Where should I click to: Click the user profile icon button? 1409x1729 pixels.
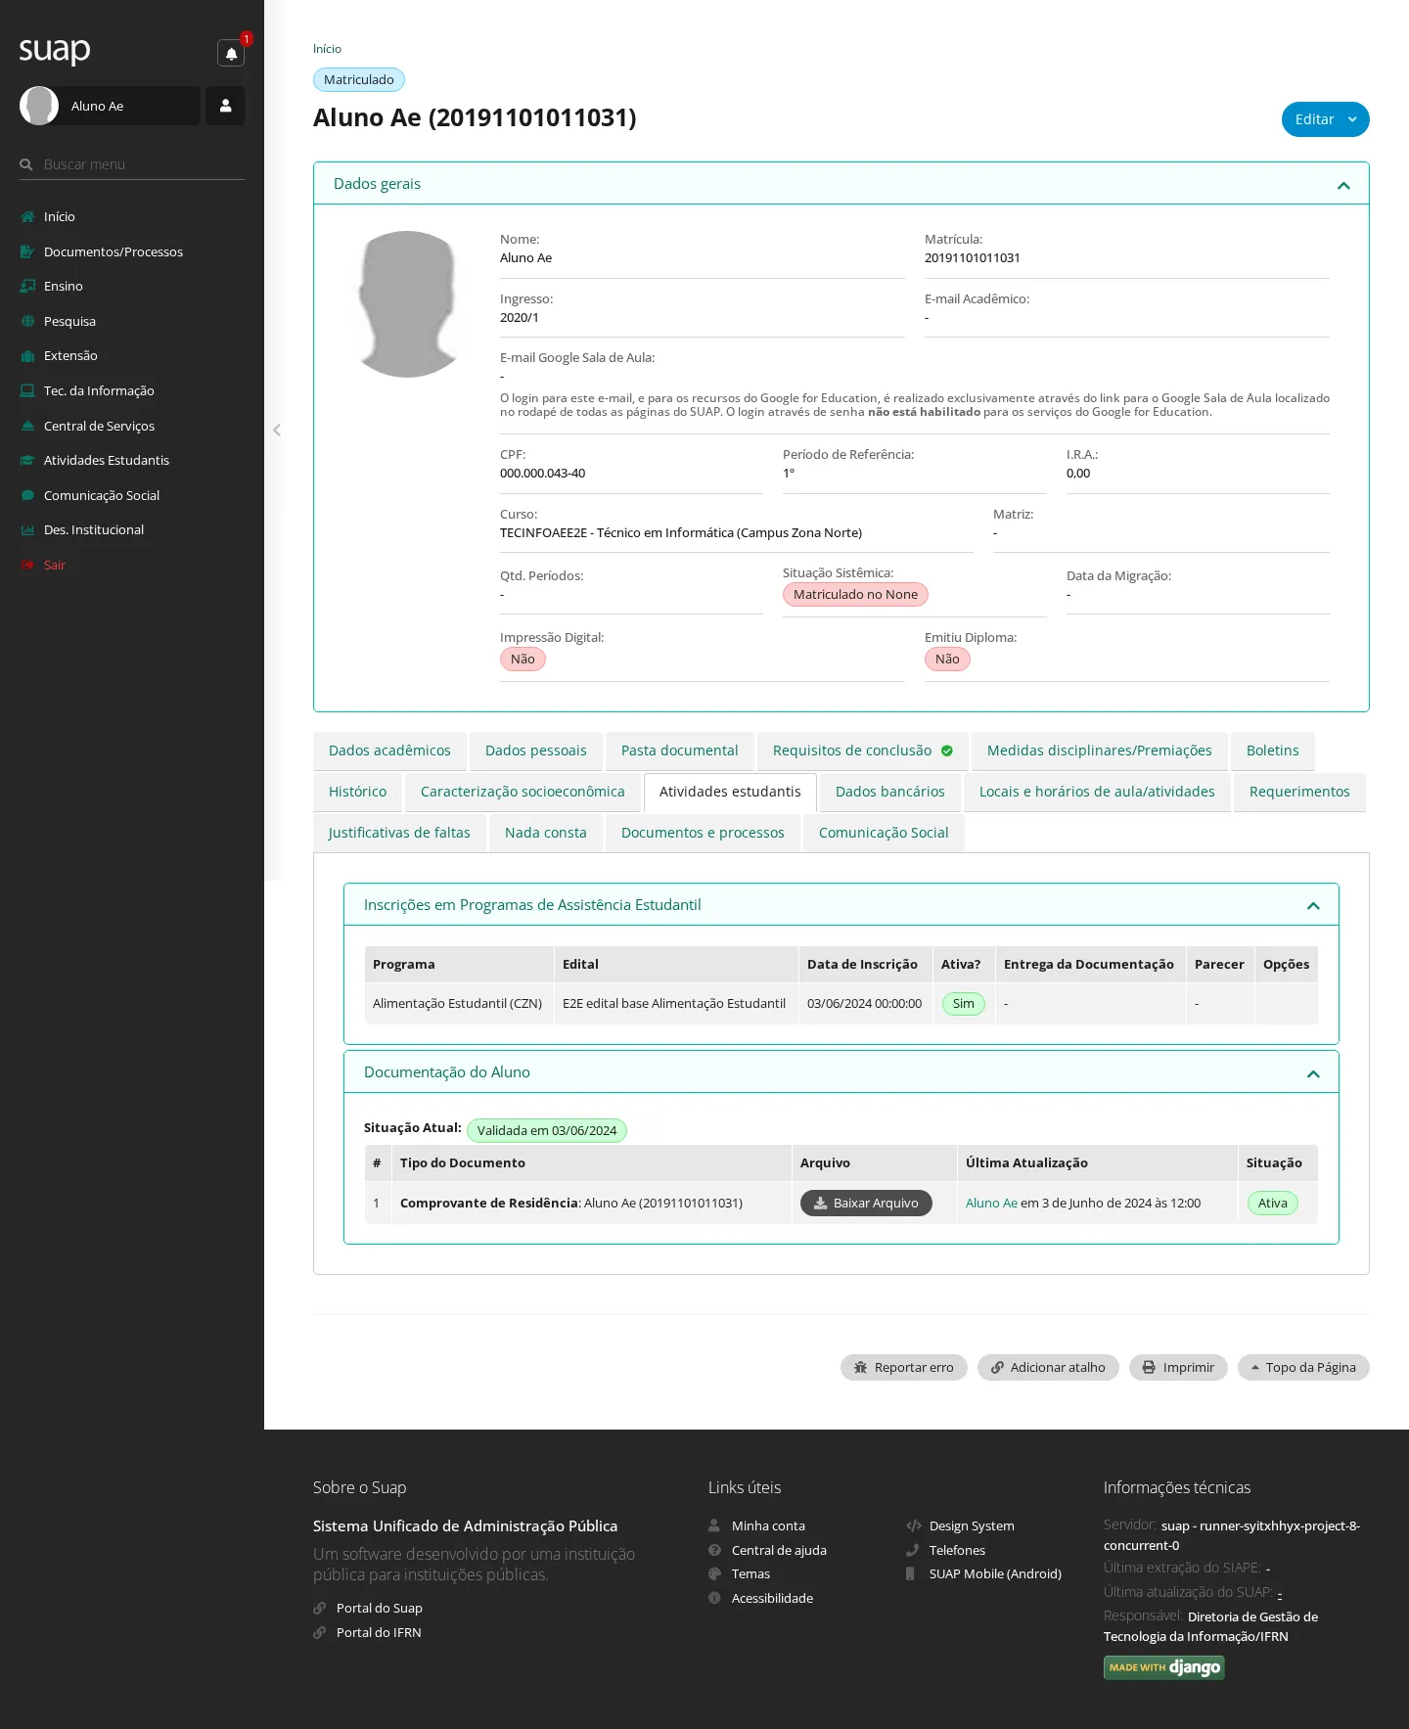[225, 106]
